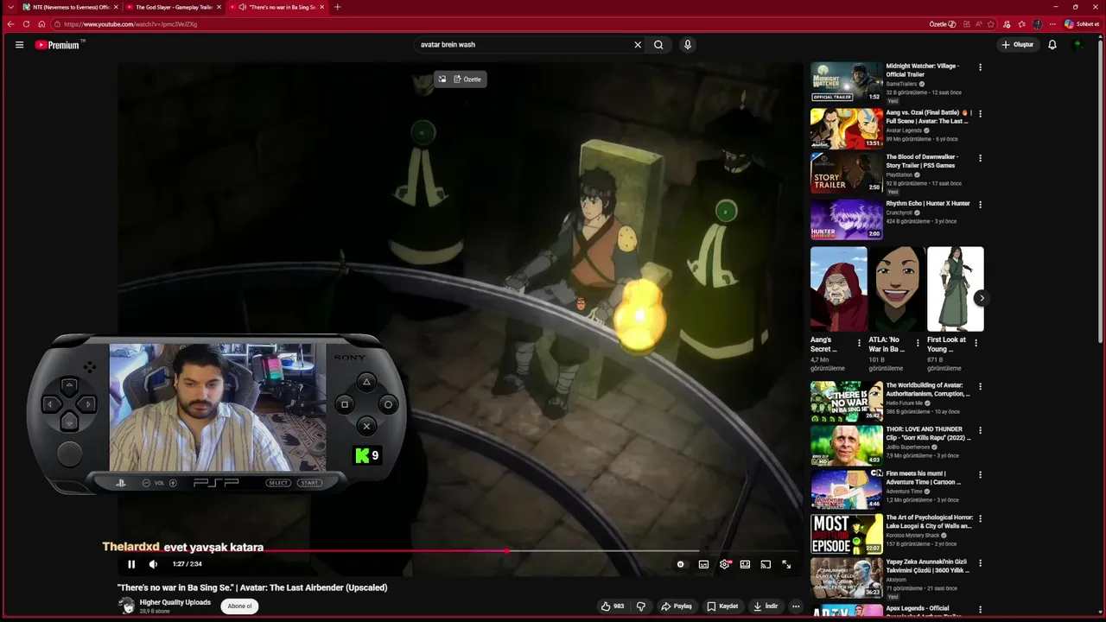The image size is (1106, 622).
Task: Open the tab search dropdown in title bar
Action: point(10,7)
